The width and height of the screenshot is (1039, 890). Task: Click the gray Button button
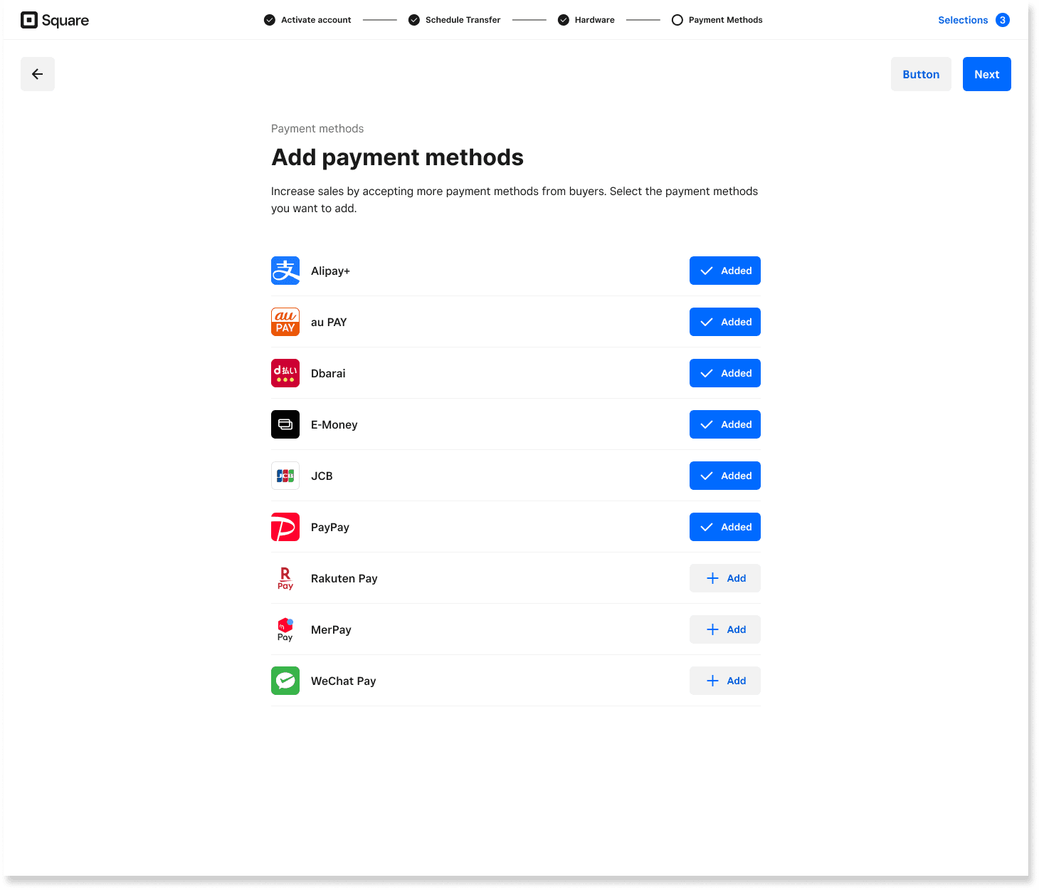point(921,74)
